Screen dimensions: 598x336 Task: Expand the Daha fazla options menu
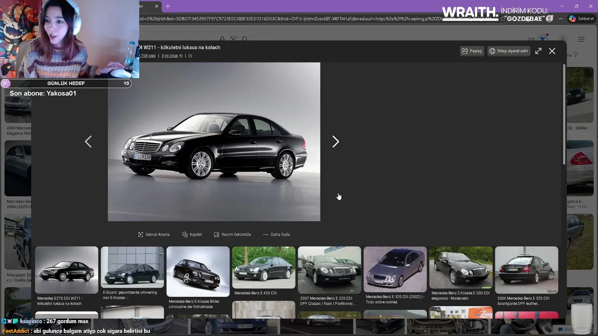(x=276, y=234)
